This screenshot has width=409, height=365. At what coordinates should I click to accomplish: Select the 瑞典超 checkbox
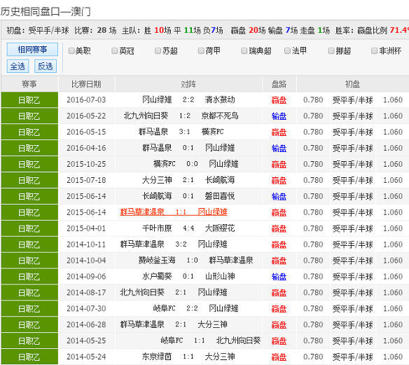click(x=244, y=51)
